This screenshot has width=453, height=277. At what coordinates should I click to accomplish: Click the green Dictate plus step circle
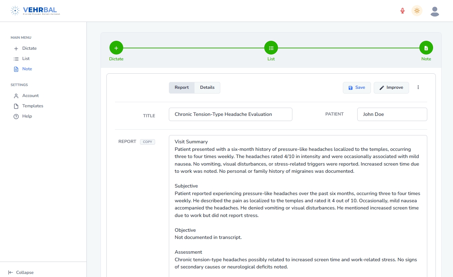click(x=116, y=48)
